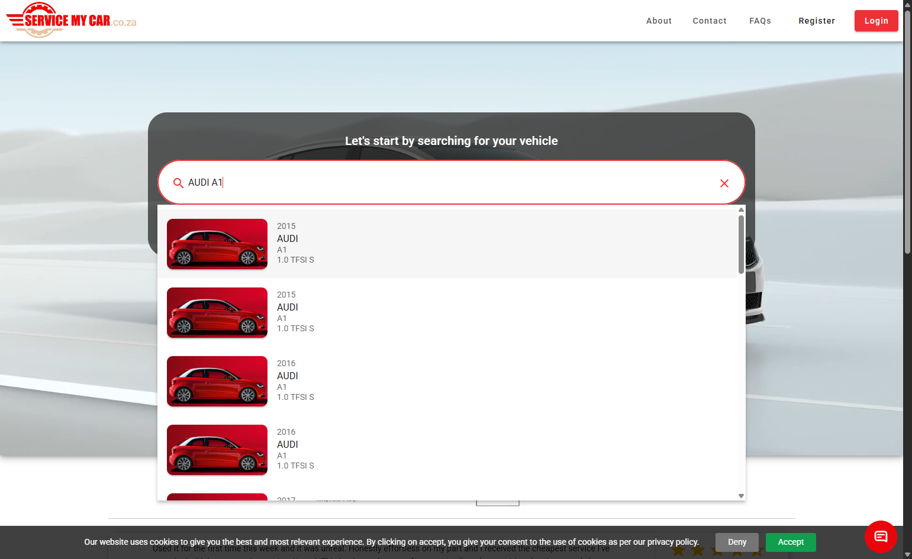This screenshot has width=912, height=559.
Task: Click the results list scrollbar thumb
Action: 741,244
